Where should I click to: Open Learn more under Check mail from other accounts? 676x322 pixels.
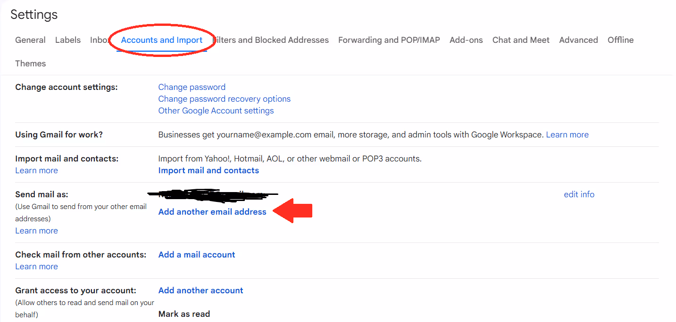pos(36,266)
